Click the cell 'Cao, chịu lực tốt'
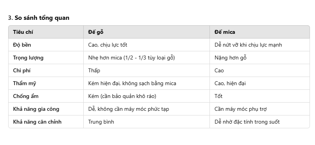This screenshot has height=145, width=315. tap(107, 45)
